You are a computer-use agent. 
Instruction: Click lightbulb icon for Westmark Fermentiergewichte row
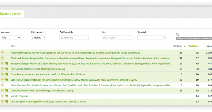tap(2, 58)
